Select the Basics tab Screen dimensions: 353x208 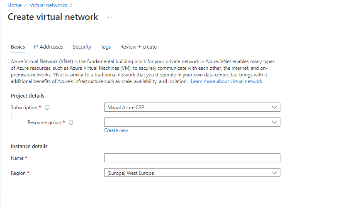(18, 47)
